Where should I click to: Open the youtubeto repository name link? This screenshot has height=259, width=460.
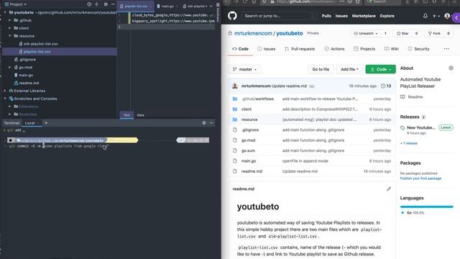[x=290, y=34]
